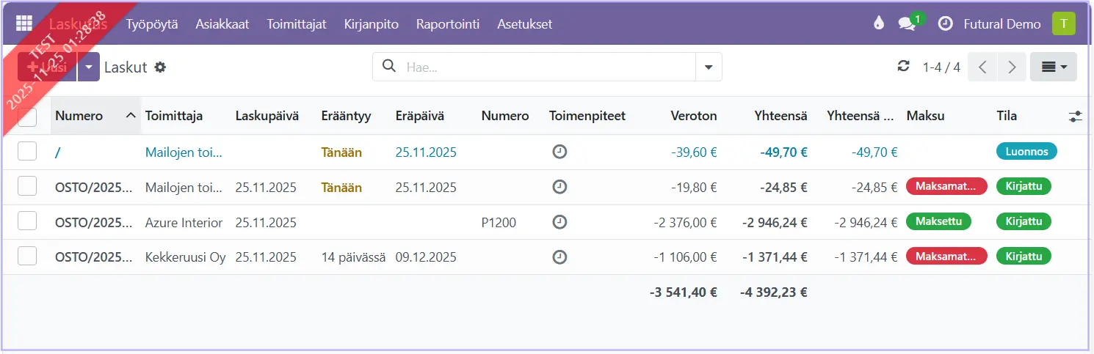Image resolution: width=1094 pixels, height=354 pixels.
Task: Check the Kekkeruusi Oy row checkbox
Action: [x=27, y=257]
